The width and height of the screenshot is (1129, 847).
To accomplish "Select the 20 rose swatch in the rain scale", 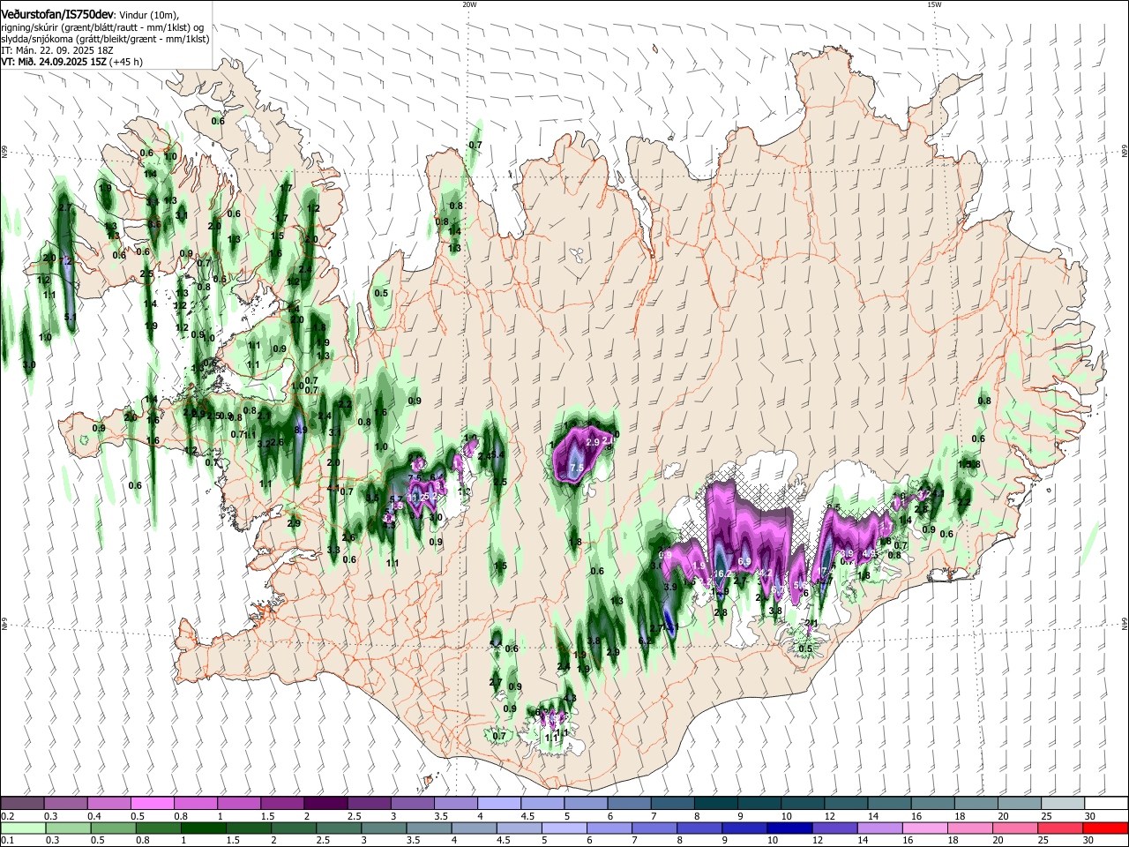I will tap(1014, 828).
